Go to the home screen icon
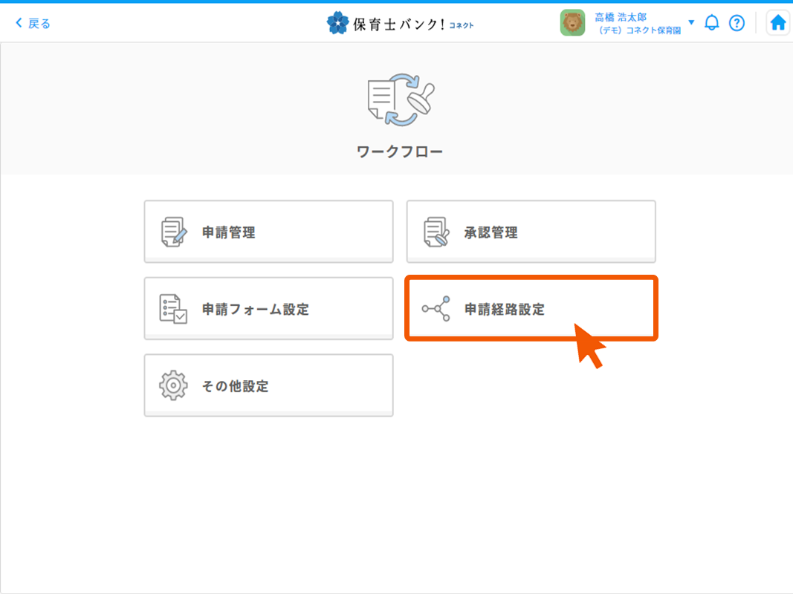The image size is (793, 594). click(x=777, y=23)
